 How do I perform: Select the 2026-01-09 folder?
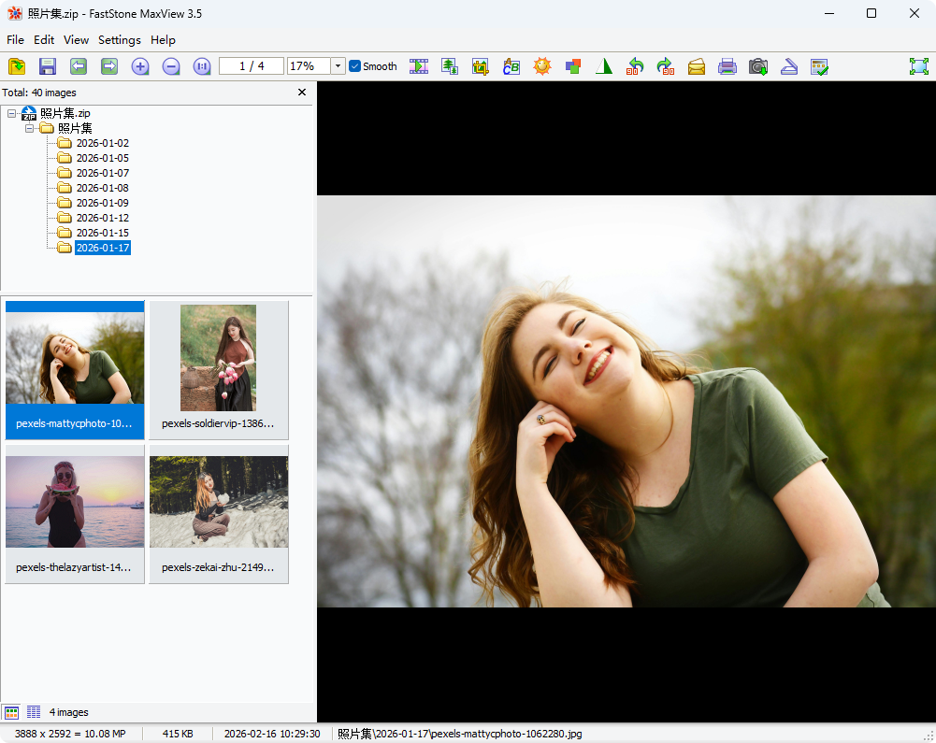[x=102, y=203]
